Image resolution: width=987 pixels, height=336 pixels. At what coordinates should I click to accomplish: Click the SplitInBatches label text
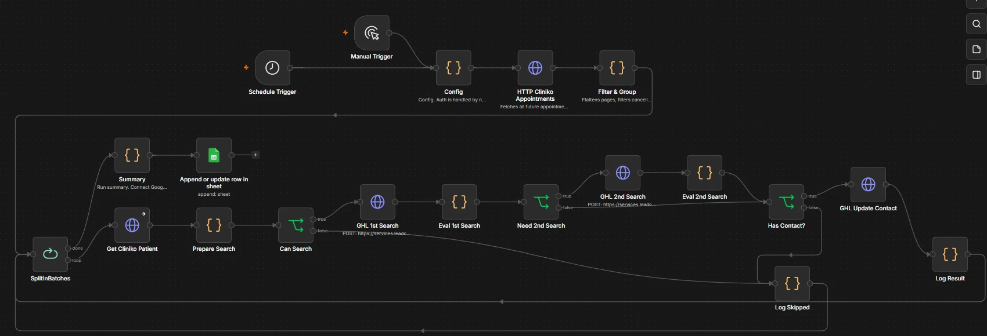(51, 278)
